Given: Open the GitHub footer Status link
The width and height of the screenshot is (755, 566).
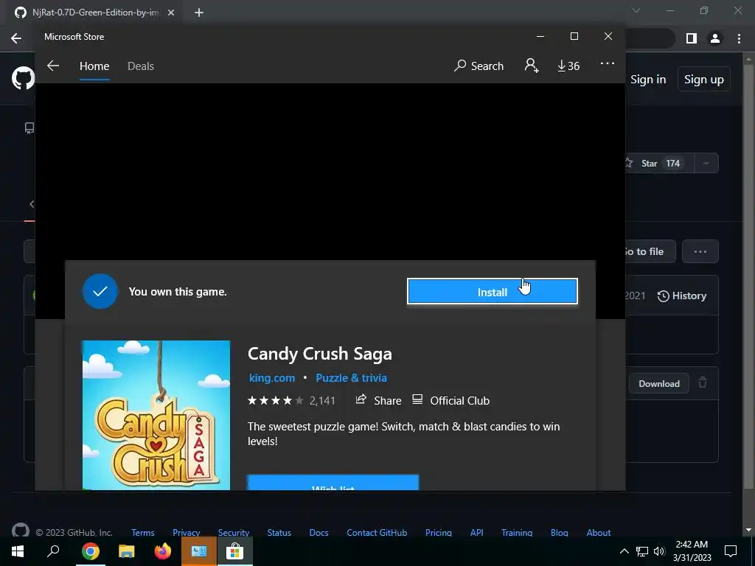Looking at the screenshot, I should coord(279,532).
